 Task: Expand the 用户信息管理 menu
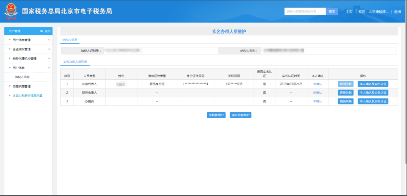pyautogui.click(x=28, y=40)
